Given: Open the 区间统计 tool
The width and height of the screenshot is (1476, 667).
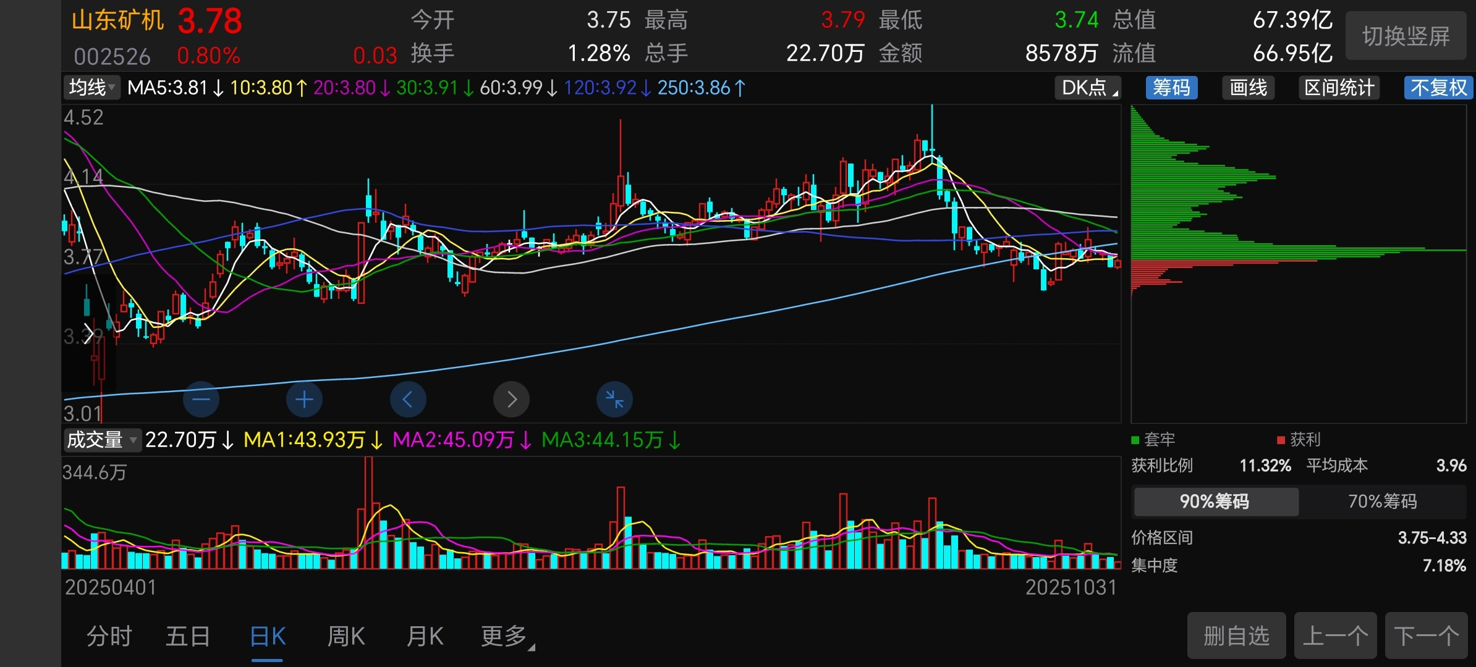Looking at the screenshot, I should pyautogui.click(x=1339, y=88).
